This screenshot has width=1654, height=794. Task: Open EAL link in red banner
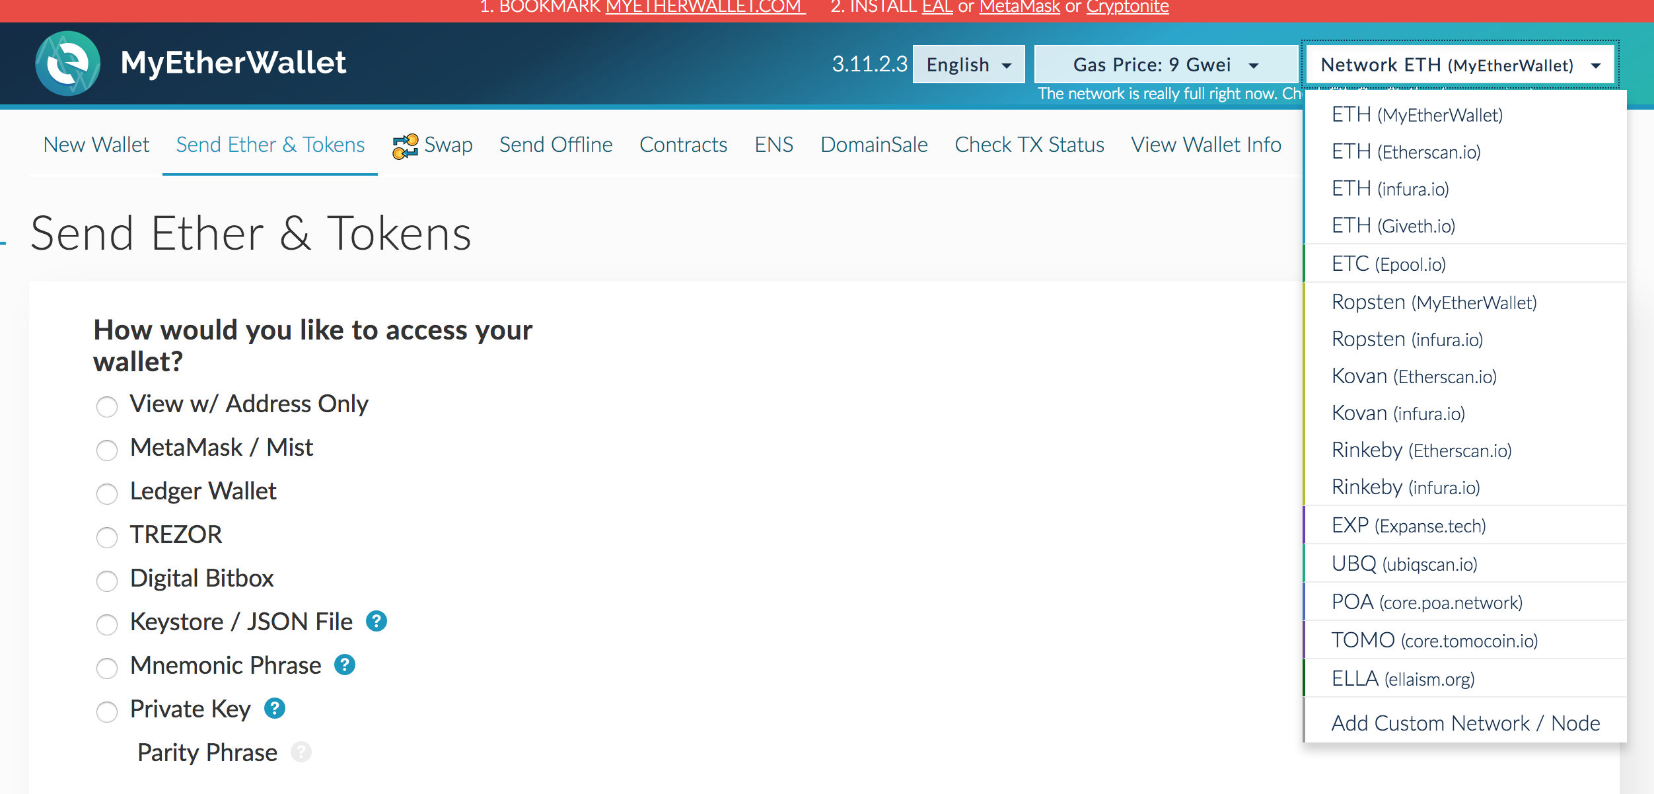[x=937, y=7]
